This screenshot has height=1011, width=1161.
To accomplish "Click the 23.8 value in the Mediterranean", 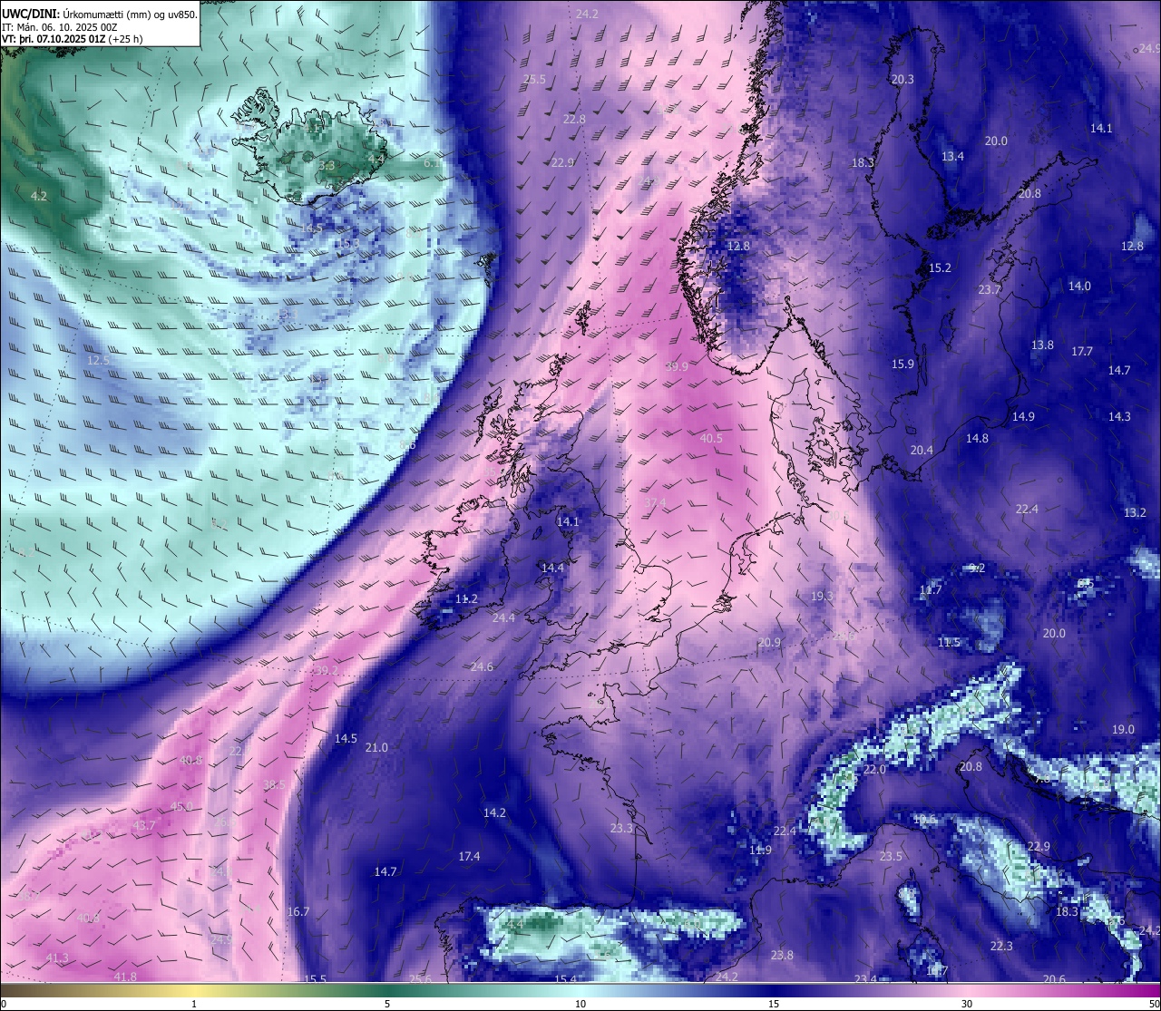I will tap(782, 955).
